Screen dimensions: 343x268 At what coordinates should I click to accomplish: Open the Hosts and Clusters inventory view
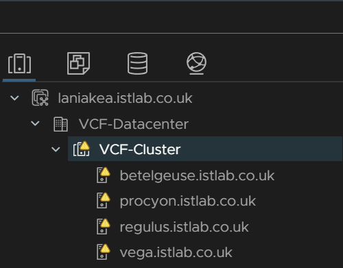click(x=19, y=64)
